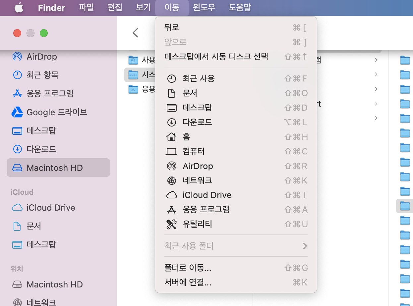The width and height of the screenshot is (413, 306).
Task: Click the 다운로드 arrow icon in menu
Action: (171, 123)
